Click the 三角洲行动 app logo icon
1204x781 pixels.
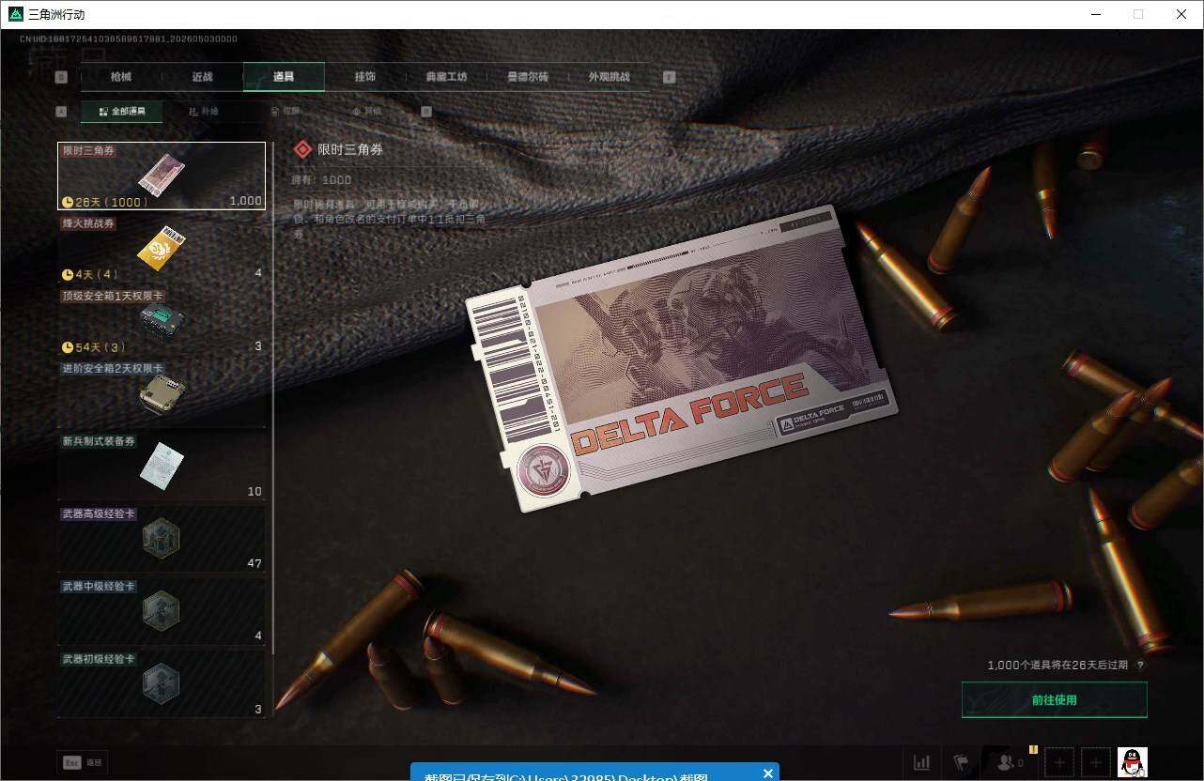point(14,14)
